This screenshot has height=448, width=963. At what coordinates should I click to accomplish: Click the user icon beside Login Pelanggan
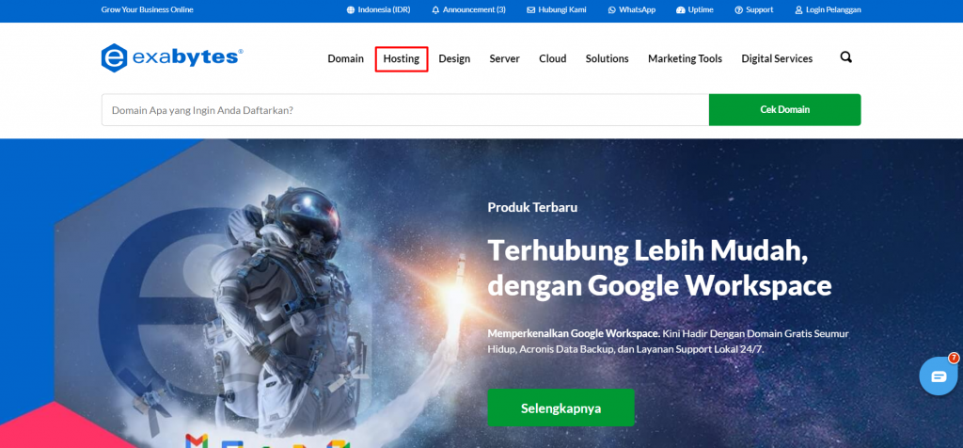pyautogui.click(x=798, y=9)
